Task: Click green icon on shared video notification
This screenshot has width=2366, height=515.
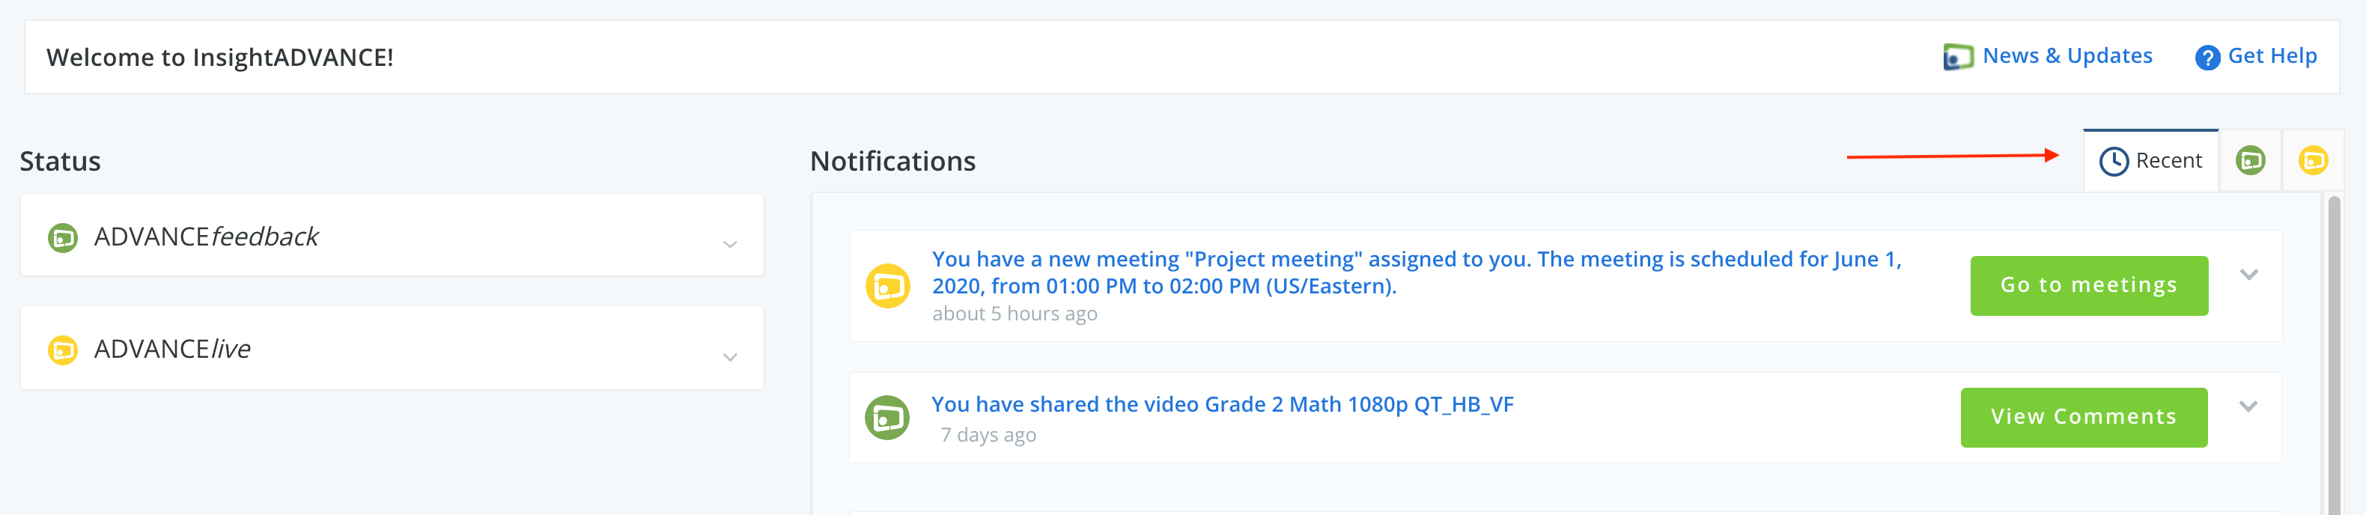Action: [x=887, y=418]
